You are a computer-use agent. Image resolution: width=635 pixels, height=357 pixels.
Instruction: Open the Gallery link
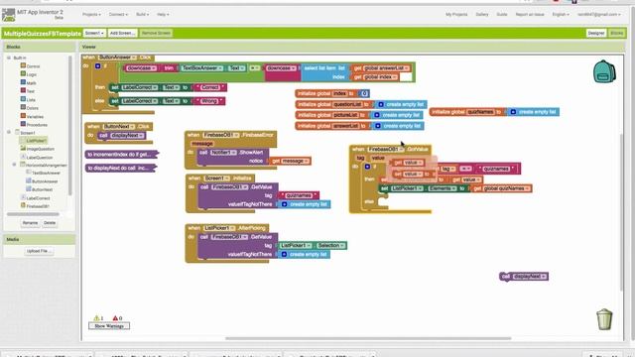(482, 15)
